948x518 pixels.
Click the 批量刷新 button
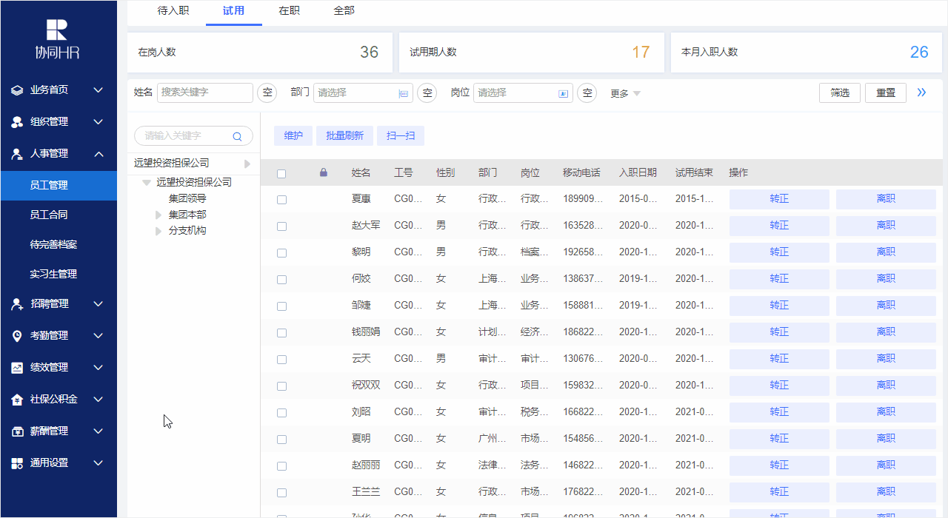344,135
